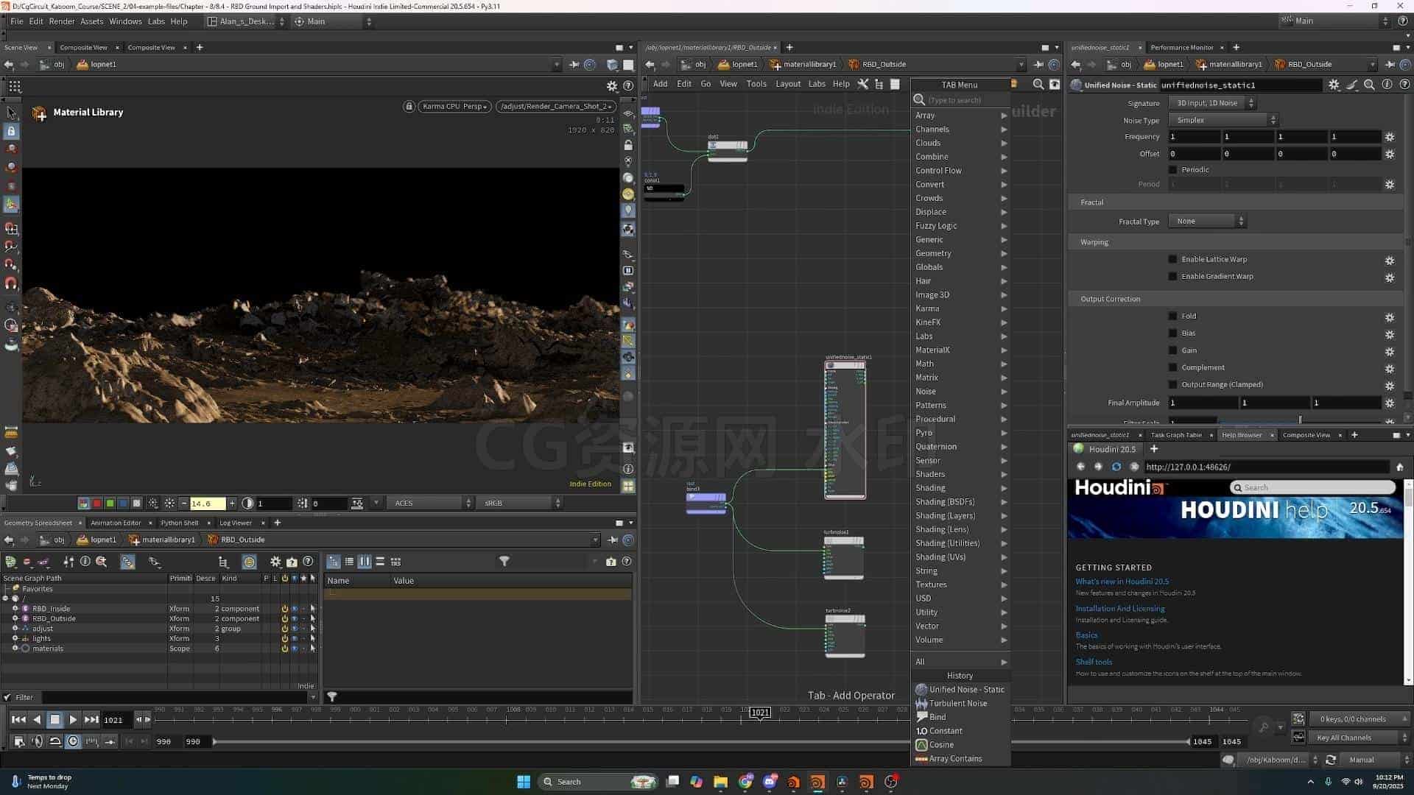Check the Fold option
Viewport: 1414px width, 795px height.
(x=1172, y=317)
